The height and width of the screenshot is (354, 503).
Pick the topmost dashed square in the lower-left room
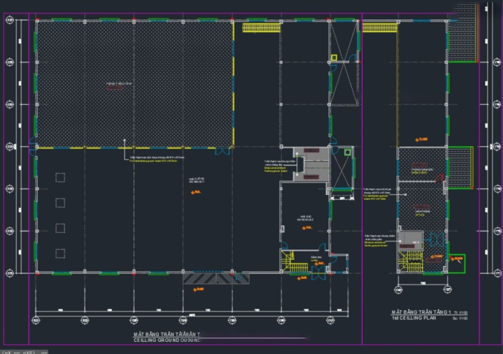pyautogui.click(x=60, y=177)
